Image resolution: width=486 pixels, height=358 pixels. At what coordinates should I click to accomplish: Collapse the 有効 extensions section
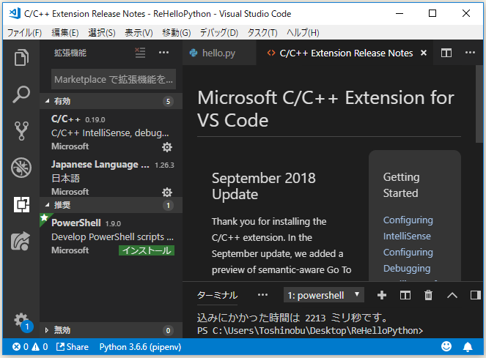pos(111,101)
